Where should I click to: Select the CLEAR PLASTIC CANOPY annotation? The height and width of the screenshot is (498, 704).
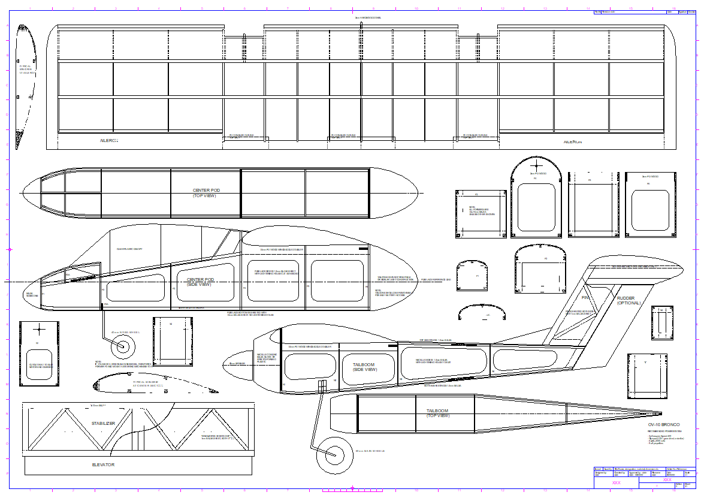[x=130, y=249]
